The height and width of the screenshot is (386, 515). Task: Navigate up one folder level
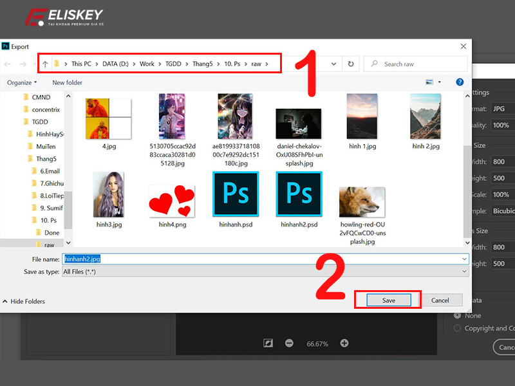(x=45, y=64)
